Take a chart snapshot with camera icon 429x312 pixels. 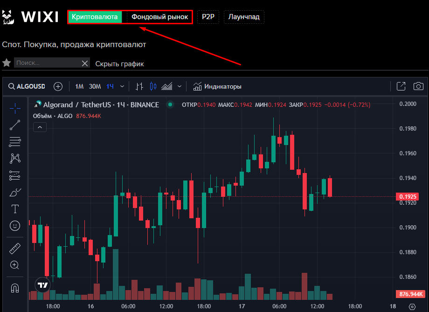418,86
